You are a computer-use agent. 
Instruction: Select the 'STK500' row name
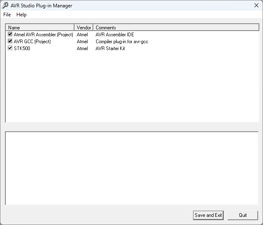[x=22, y=49]
